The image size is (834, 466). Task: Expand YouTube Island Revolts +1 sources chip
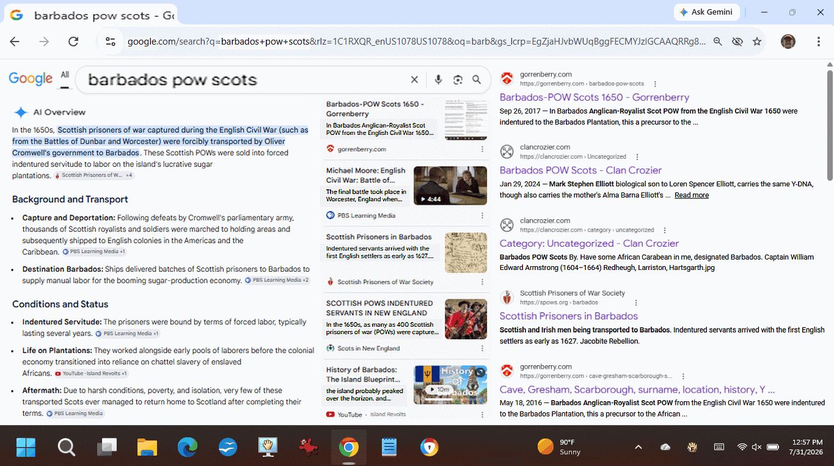(92, 373)
